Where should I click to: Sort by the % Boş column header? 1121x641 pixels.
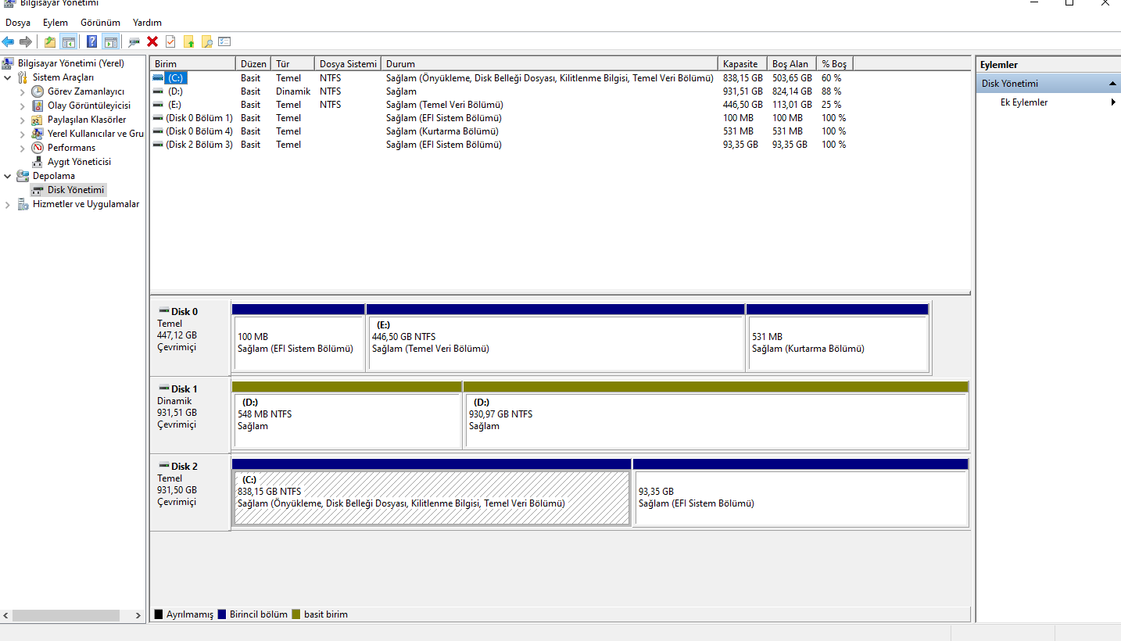(x=835, y=64)
